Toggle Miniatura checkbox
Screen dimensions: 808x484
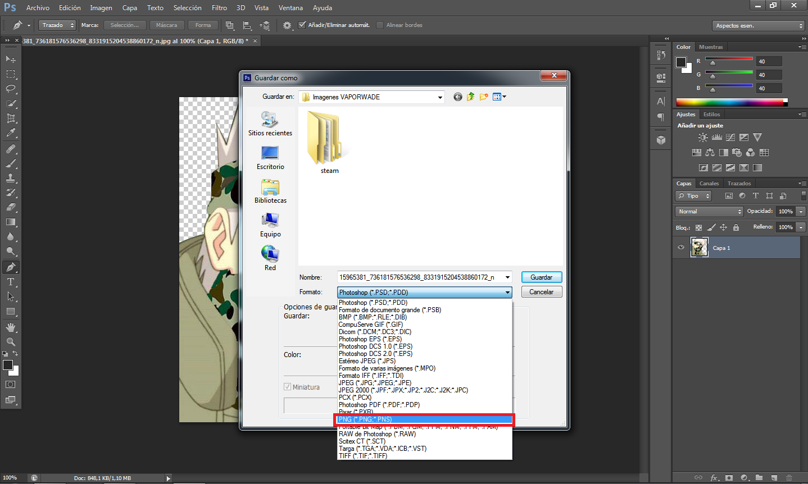pos(288,387)
